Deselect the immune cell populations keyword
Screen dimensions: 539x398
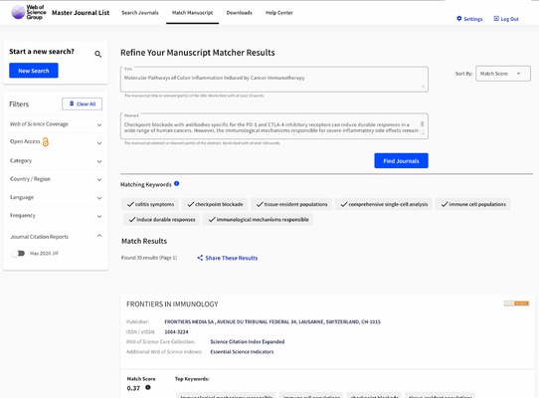(x=473, y=204)
